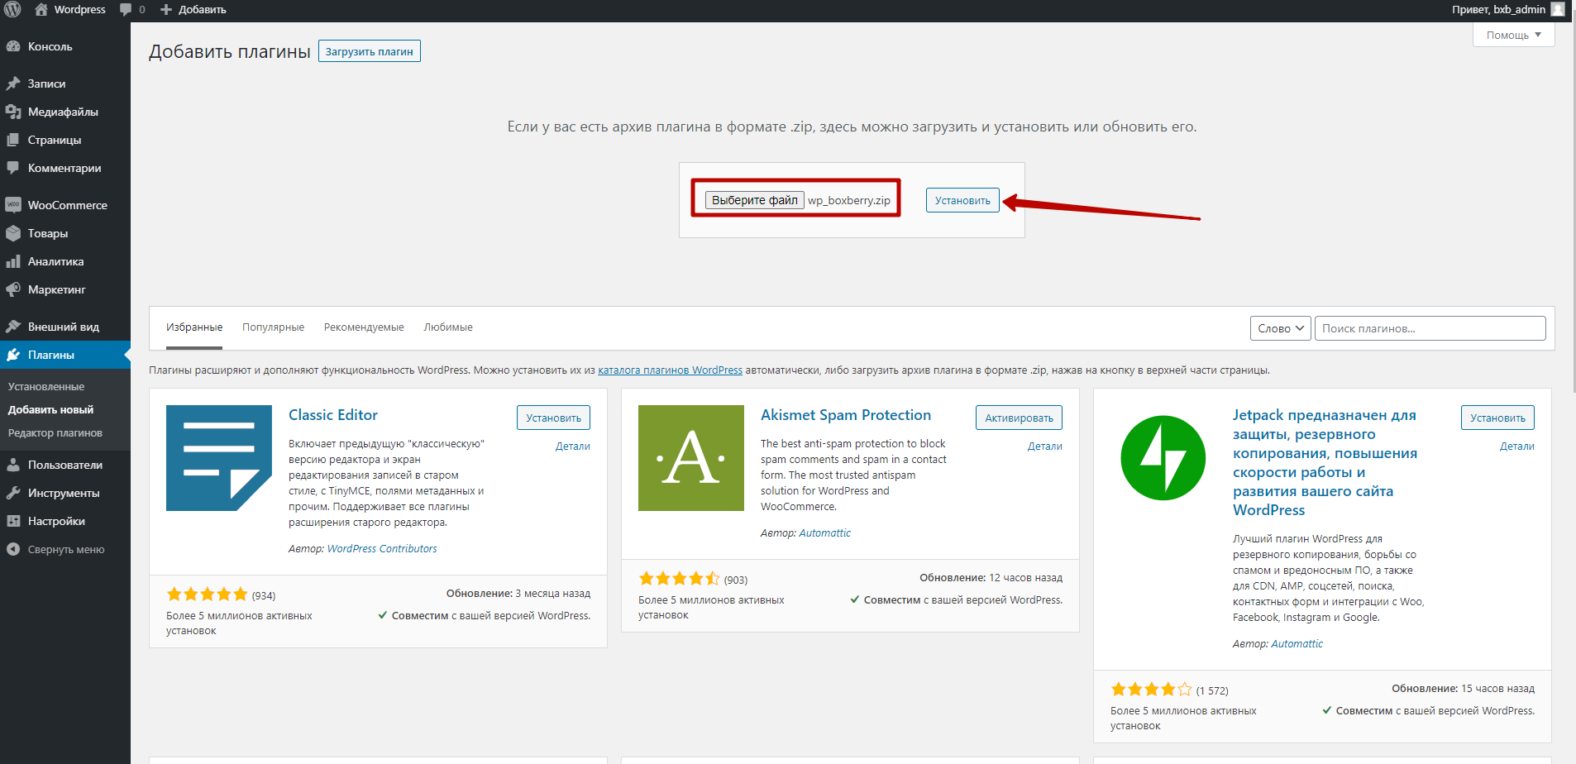Viewport: 1576px width, 764px height.
Task: Click the Консоль dashboard icon
Action: point(13,47)
